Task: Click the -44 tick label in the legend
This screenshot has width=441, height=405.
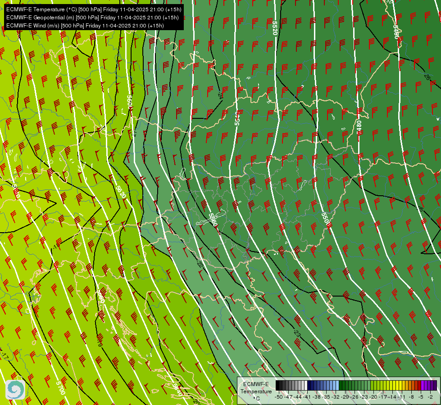Action: pos(298,397)
